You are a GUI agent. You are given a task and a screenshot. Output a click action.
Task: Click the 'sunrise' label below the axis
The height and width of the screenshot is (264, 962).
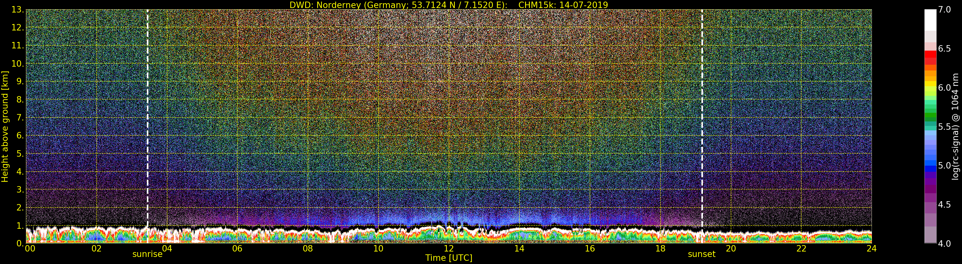coord(147,254)
